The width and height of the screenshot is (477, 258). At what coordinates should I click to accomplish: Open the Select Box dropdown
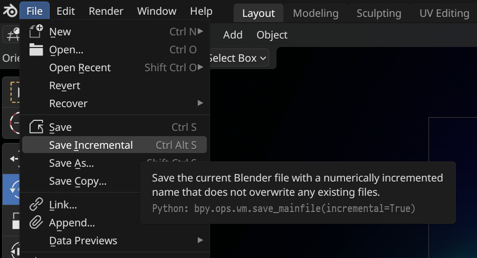point(238,58)
